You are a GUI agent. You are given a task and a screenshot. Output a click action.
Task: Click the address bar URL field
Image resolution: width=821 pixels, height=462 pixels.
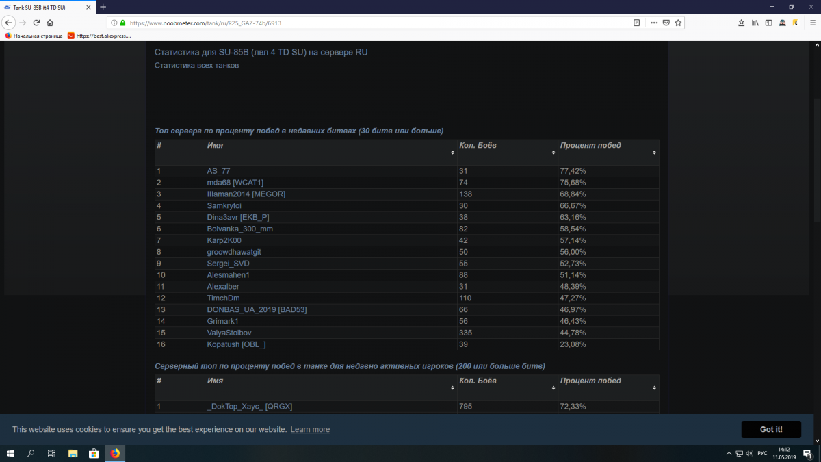[376, 23]
